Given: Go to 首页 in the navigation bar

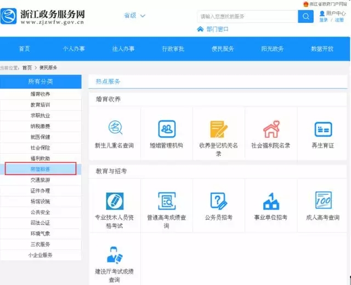Looking at the screenshot, I should [24, 49].
